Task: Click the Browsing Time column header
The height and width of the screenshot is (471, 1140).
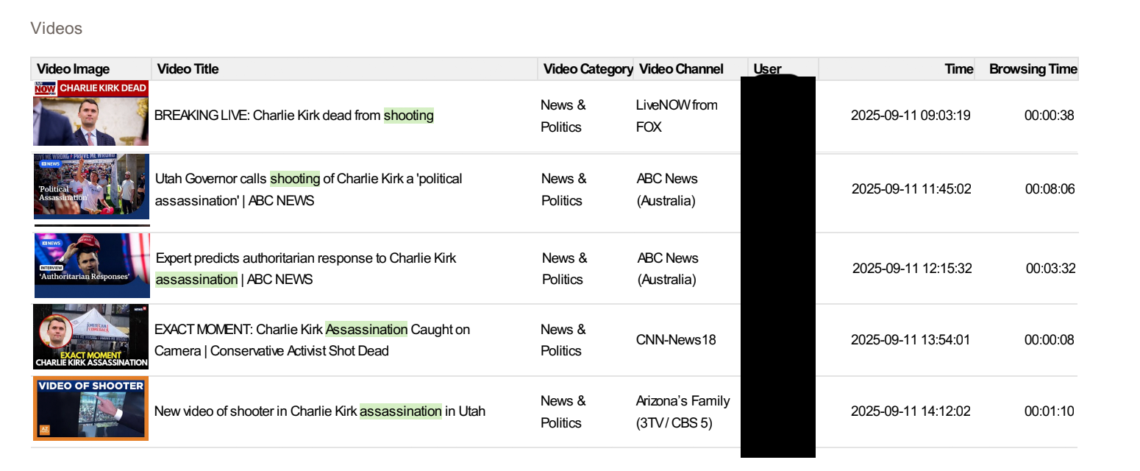Action: coord(1032,68)
